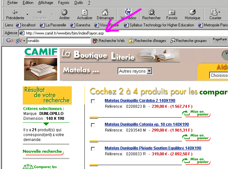Go home using the Démarrage house icon
The width and height of the screenshot is (228, 169).
[x=105, y=12]
